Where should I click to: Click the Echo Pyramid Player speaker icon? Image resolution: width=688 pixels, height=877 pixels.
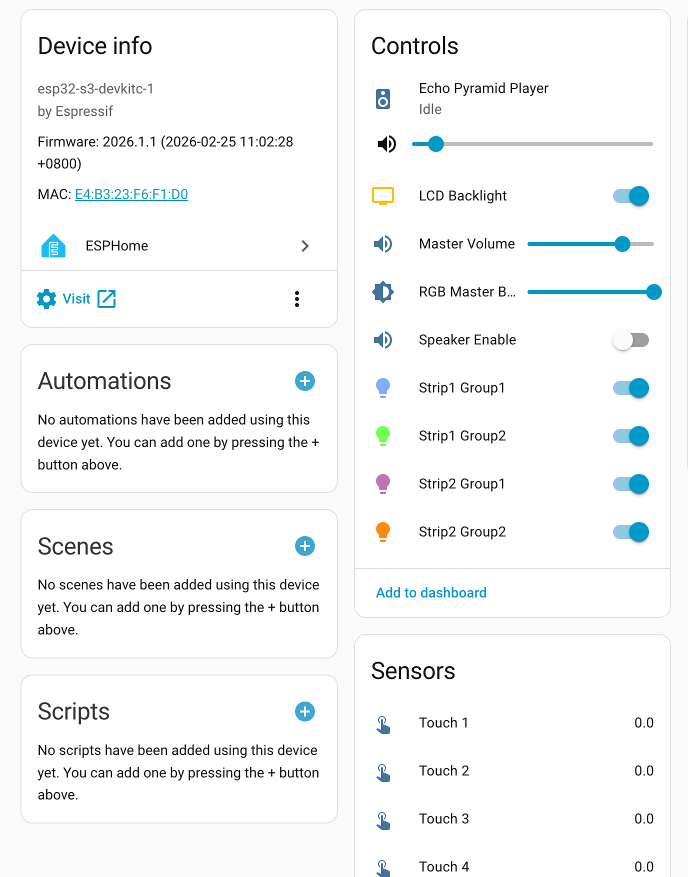383,99
